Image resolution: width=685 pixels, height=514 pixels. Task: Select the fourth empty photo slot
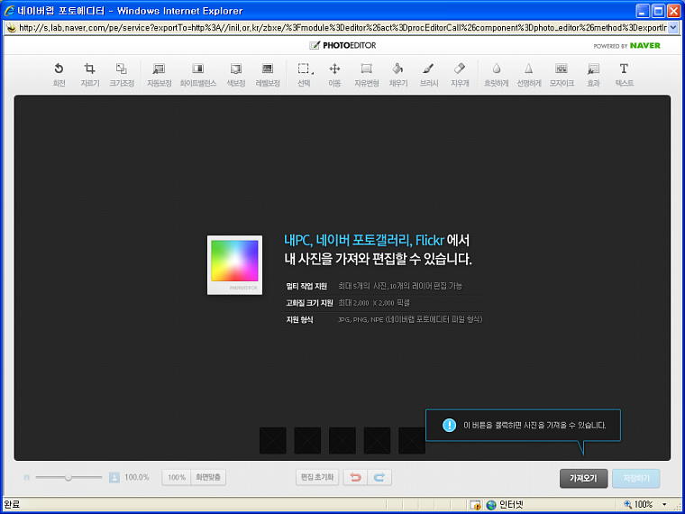377,440
